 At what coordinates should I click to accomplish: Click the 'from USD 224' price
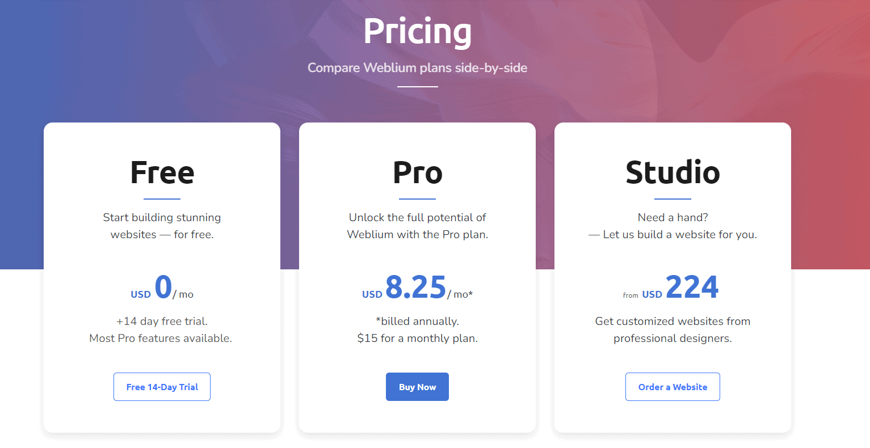tap(671, 287)
